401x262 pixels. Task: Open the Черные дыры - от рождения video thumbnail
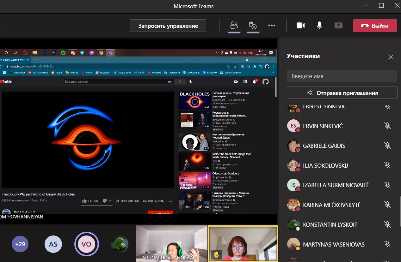tap(194, 100)
